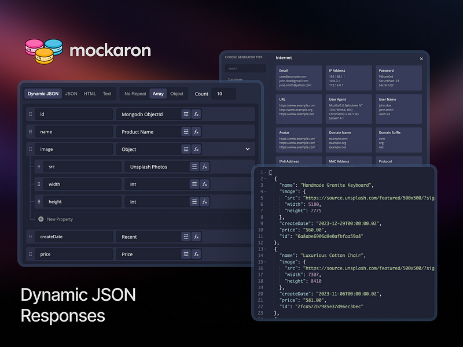Viewport: 463px width, 347px height.
Task: Click the fx function icon in the width row
Action: pos(205,184)
